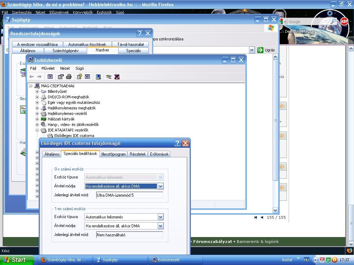354x265 pixels.
Task: Click the help question-mark toolbar icon
Action: click(x=79, y=77)
